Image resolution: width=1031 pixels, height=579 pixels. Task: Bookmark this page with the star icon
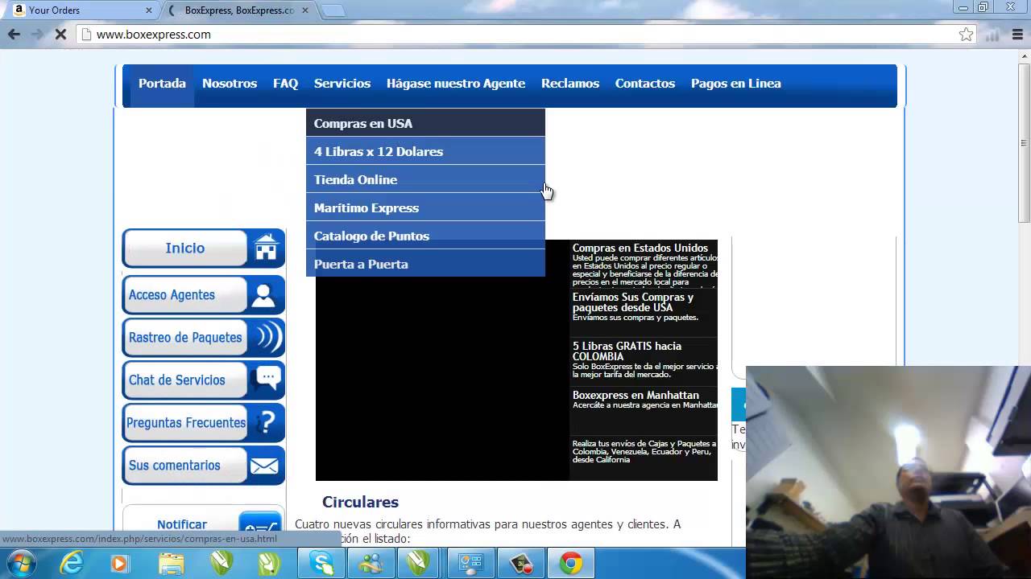(x=966, y=35)
